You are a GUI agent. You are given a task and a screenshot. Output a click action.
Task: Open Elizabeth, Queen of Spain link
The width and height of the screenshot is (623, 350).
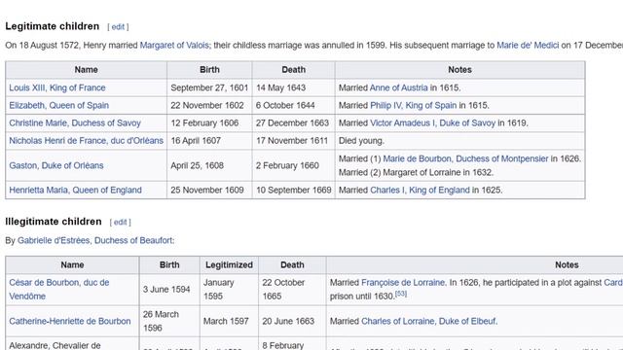tap(58, 106)
